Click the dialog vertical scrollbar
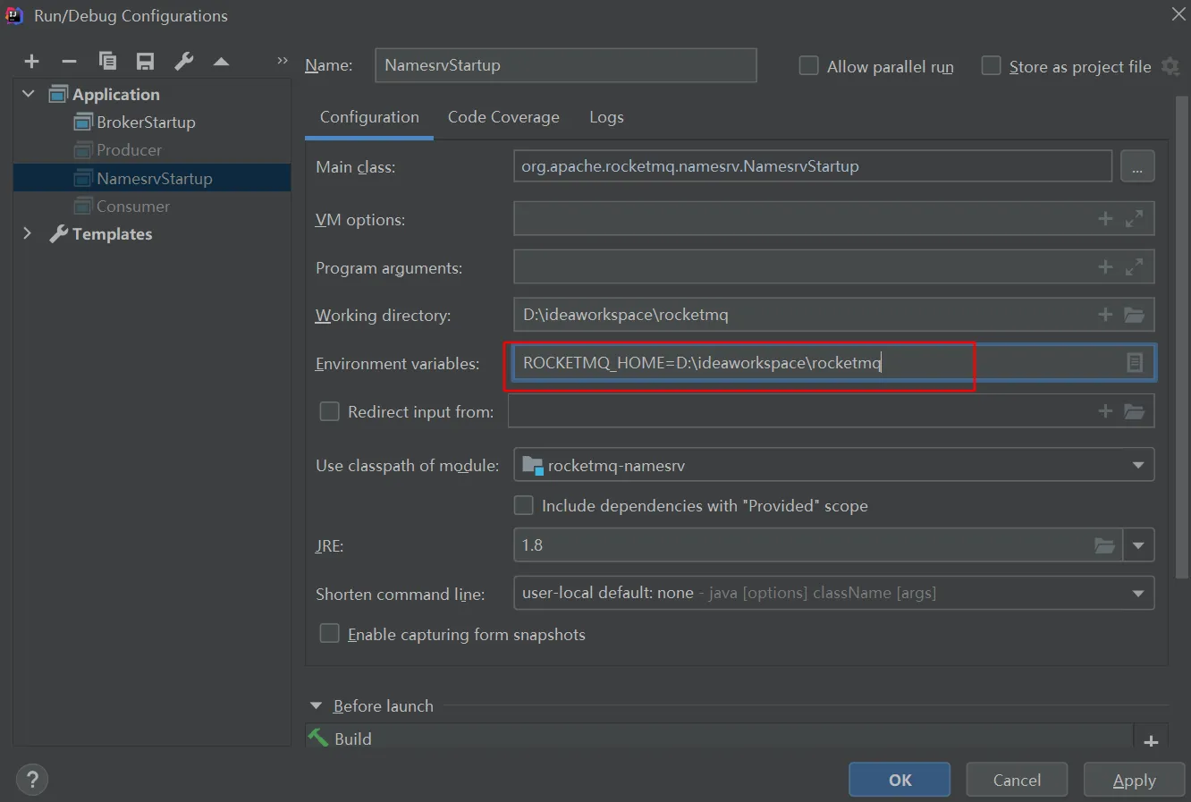 point(1182,335)
